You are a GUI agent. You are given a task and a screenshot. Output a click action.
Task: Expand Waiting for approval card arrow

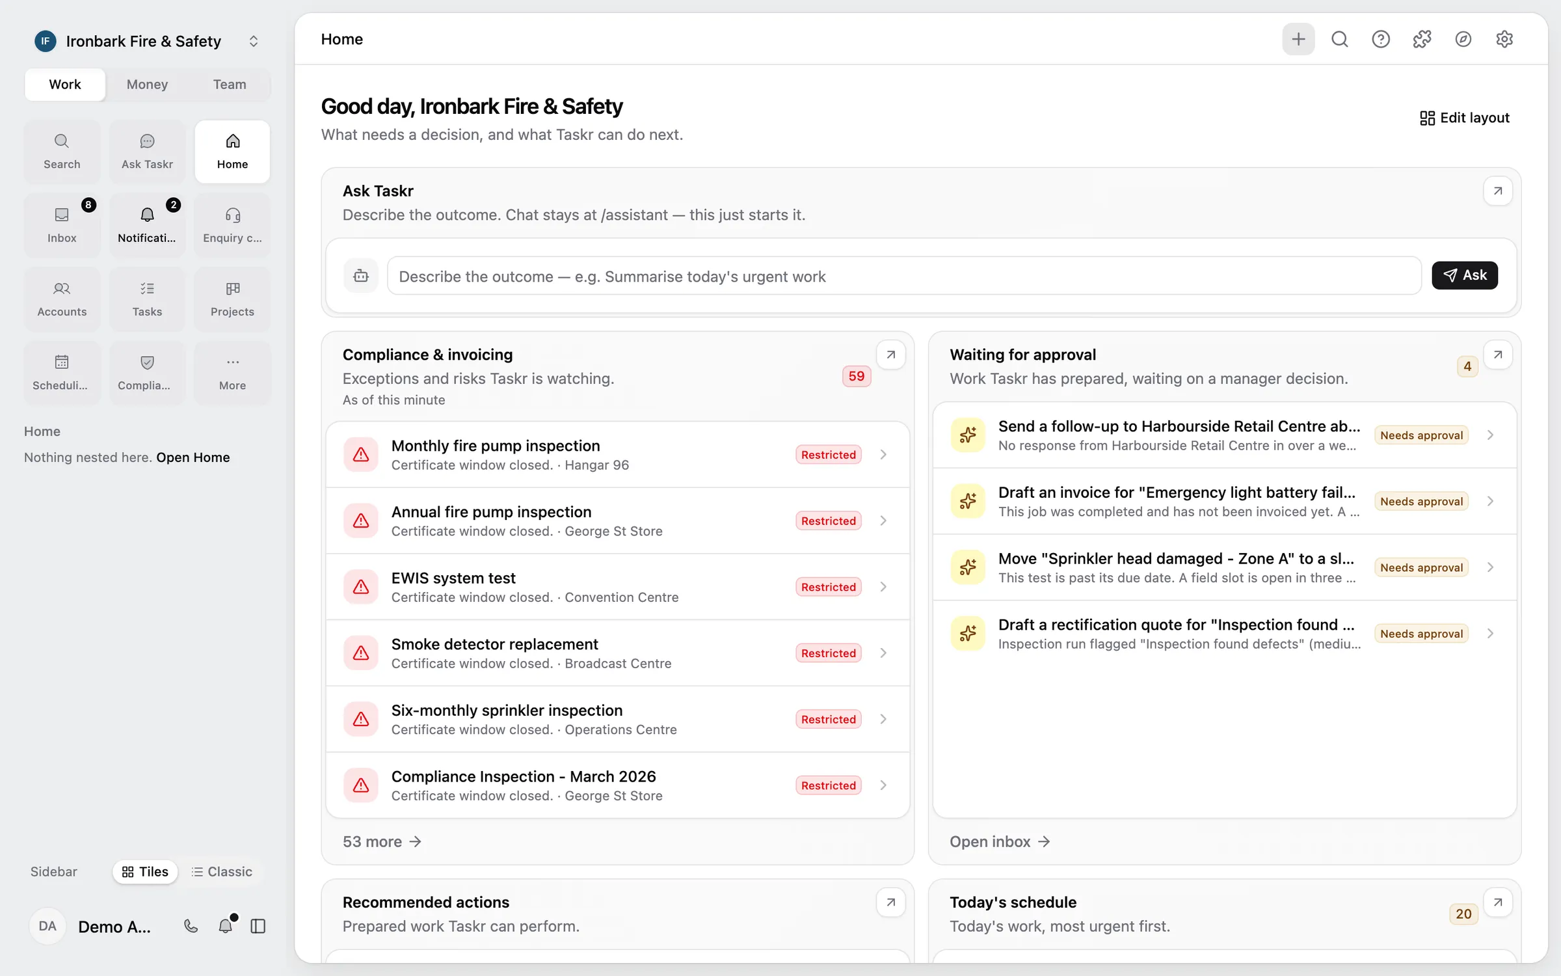point(1498,355)
